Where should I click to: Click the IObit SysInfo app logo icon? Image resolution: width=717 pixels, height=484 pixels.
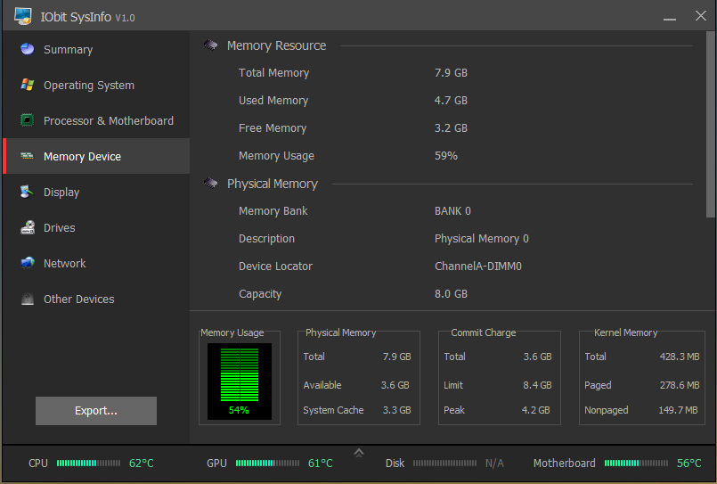(23, 16)
